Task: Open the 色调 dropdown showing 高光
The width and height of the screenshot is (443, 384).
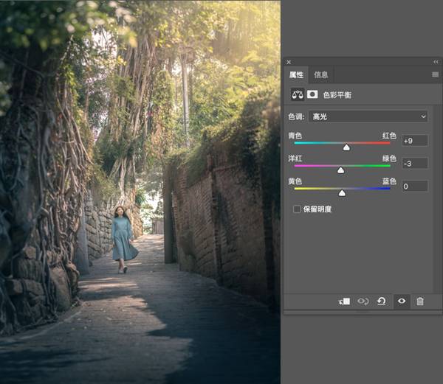Action: click(369, 116)
